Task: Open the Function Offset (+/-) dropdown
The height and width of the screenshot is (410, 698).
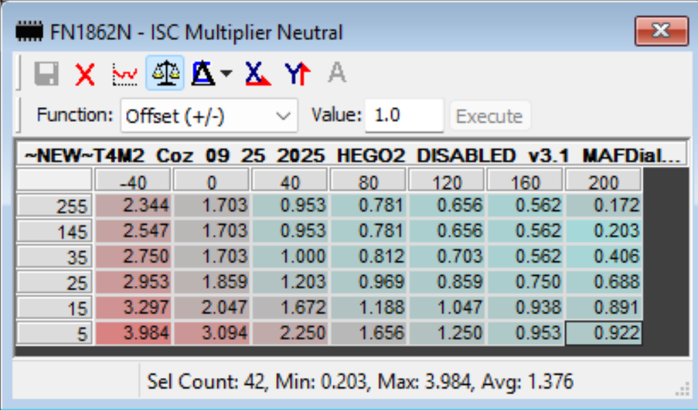Action: tap(209, 116)
